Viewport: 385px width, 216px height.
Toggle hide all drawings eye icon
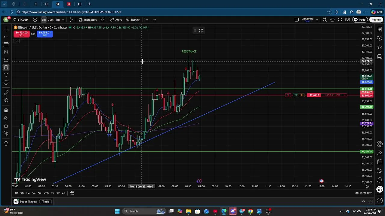point(6,133)
